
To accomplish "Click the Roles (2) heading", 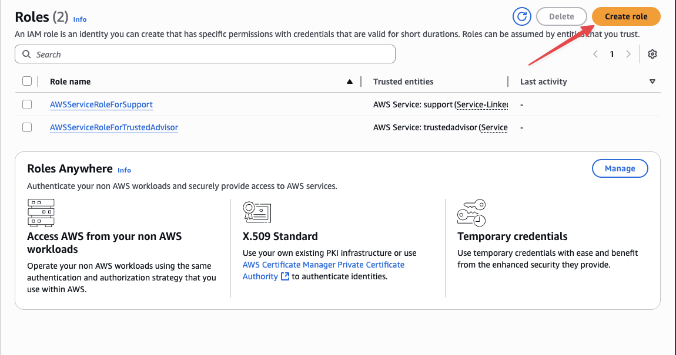I will (x=42, y=17).
